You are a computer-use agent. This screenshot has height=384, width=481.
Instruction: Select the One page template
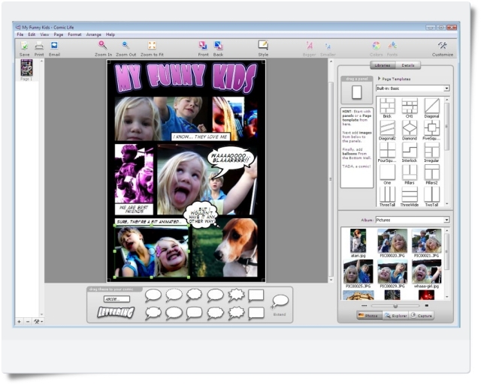pyautogui.click(x=388, y=174)
